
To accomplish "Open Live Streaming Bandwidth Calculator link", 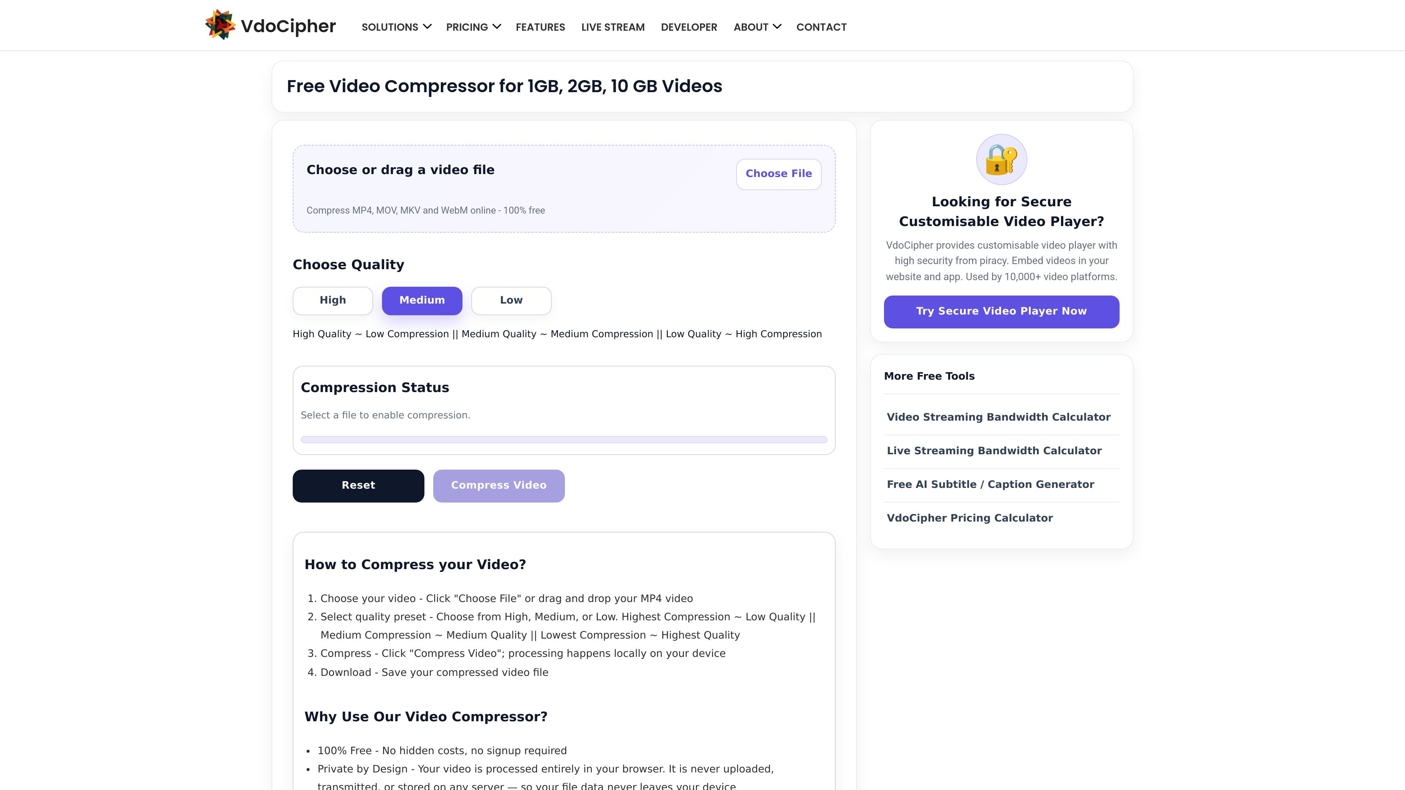I will 994,451.
